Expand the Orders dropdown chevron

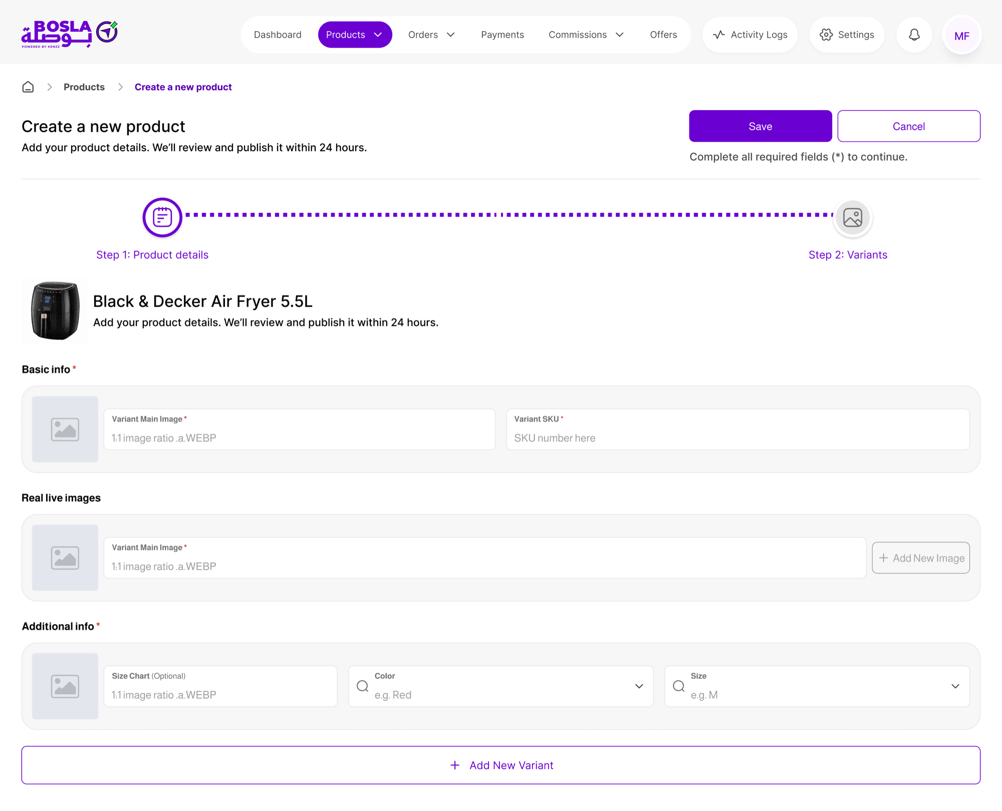tap(451, 35)
